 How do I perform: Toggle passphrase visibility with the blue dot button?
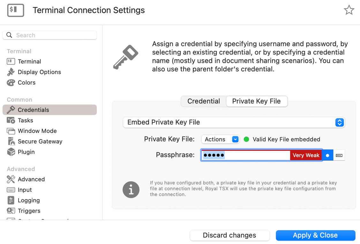point(328,155)
